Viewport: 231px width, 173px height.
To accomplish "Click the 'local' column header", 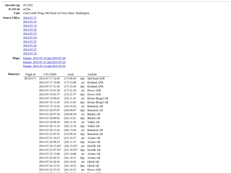I will tap(71, 74).
